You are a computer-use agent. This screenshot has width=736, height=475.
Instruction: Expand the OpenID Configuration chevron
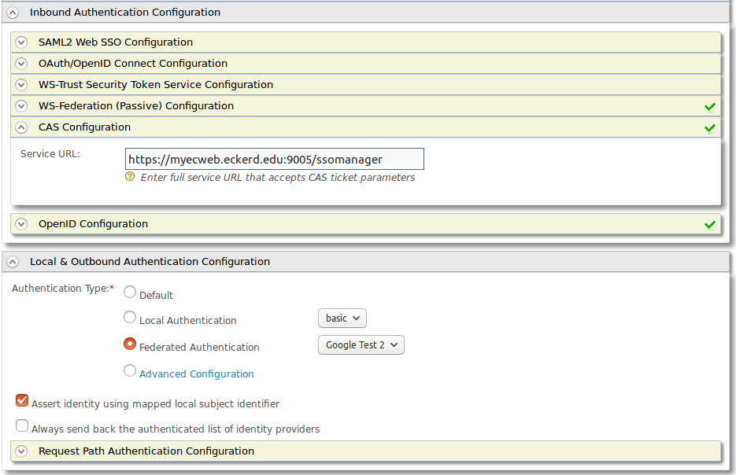tap(21, 224)
